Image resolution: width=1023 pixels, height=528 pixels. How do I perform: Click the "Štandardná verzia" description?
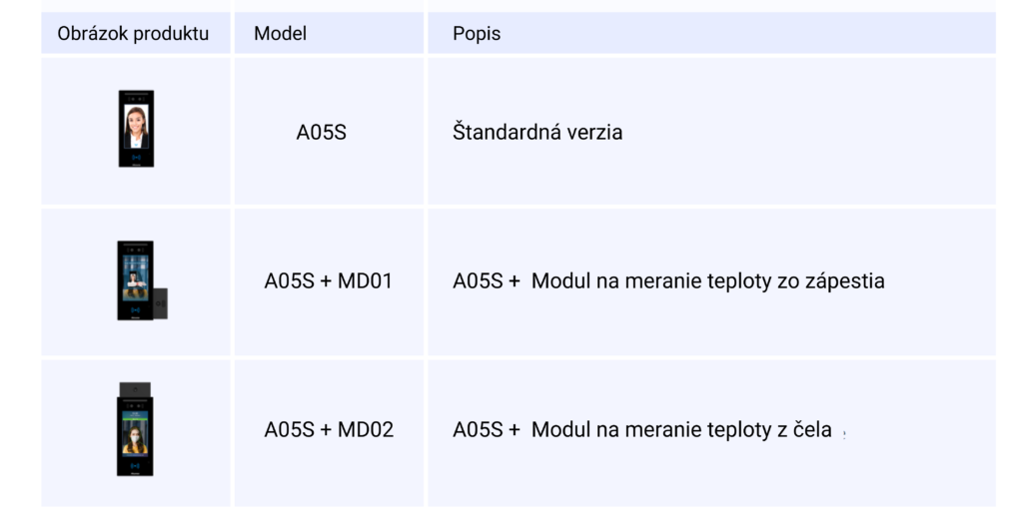536,133
